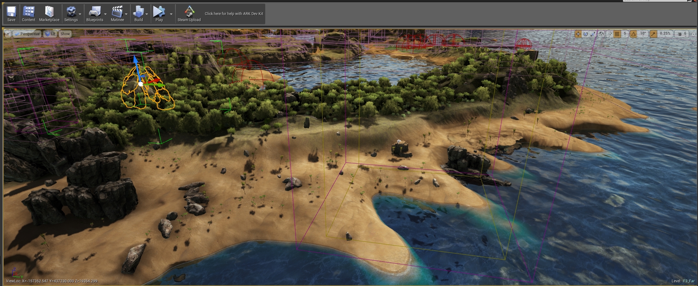Select the translate mode tool
The width and height of the screenshot is (698, 286).
click(x=578, y=34)
